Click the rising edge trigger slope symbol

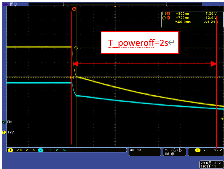click(204, 150)
